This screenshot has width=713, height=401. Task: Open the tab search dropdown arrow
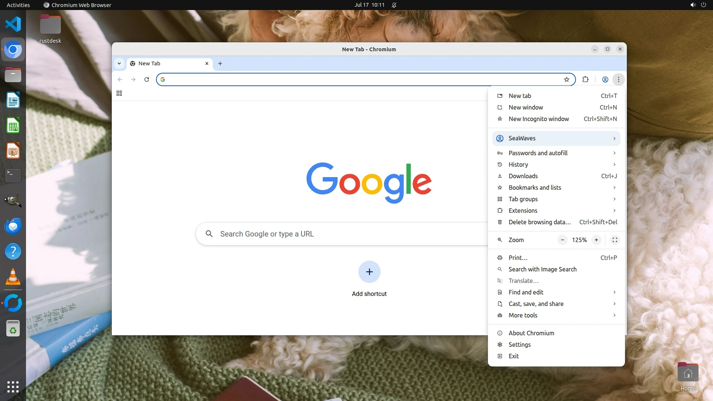point(119,63)
